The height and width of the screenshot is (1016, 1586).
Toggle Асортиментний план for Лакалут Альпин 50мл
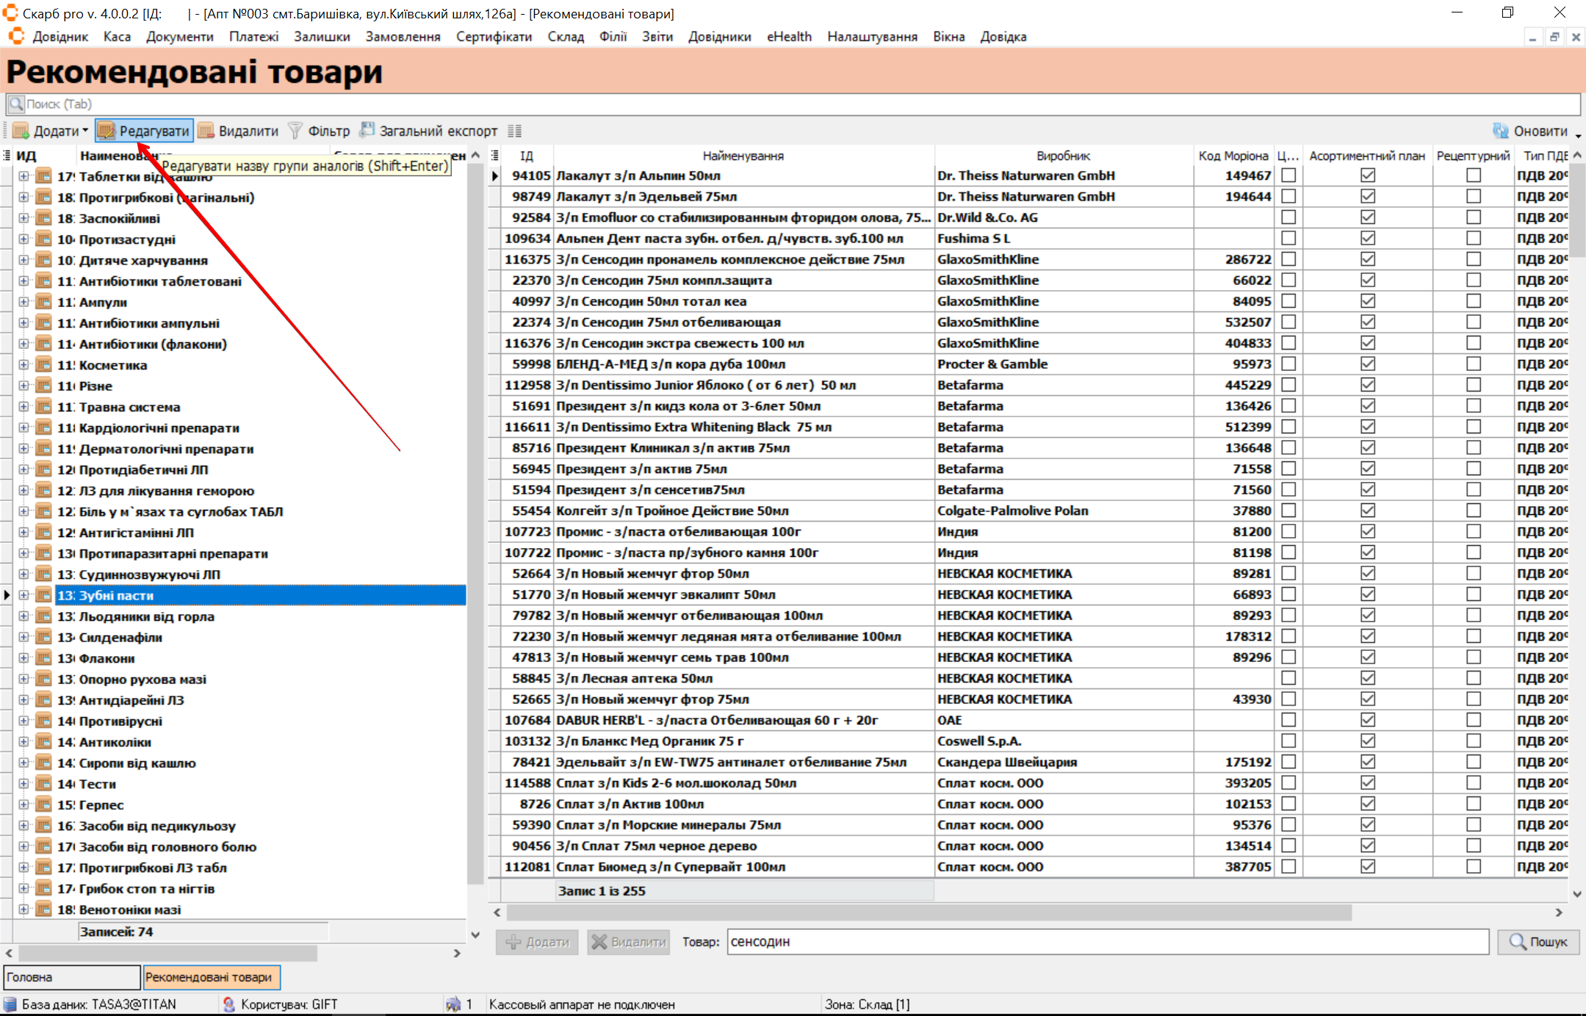click(x=1367, y=176)
